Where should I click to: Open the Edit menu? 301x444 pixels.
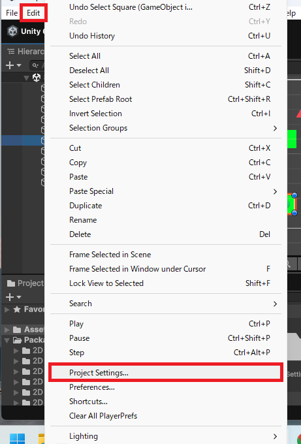[33, 13]
